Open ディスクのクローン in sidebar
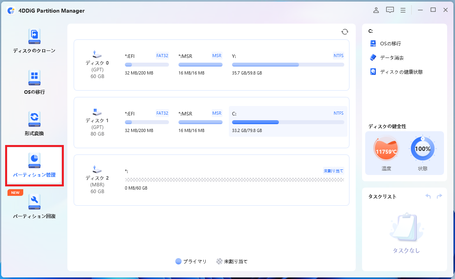455x279 pixels. coord(34,41)
